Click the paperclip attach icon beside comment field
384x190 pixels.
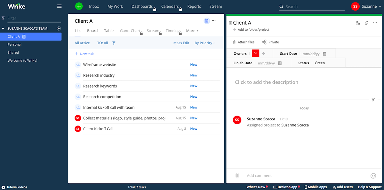click(x=237, y=176)
